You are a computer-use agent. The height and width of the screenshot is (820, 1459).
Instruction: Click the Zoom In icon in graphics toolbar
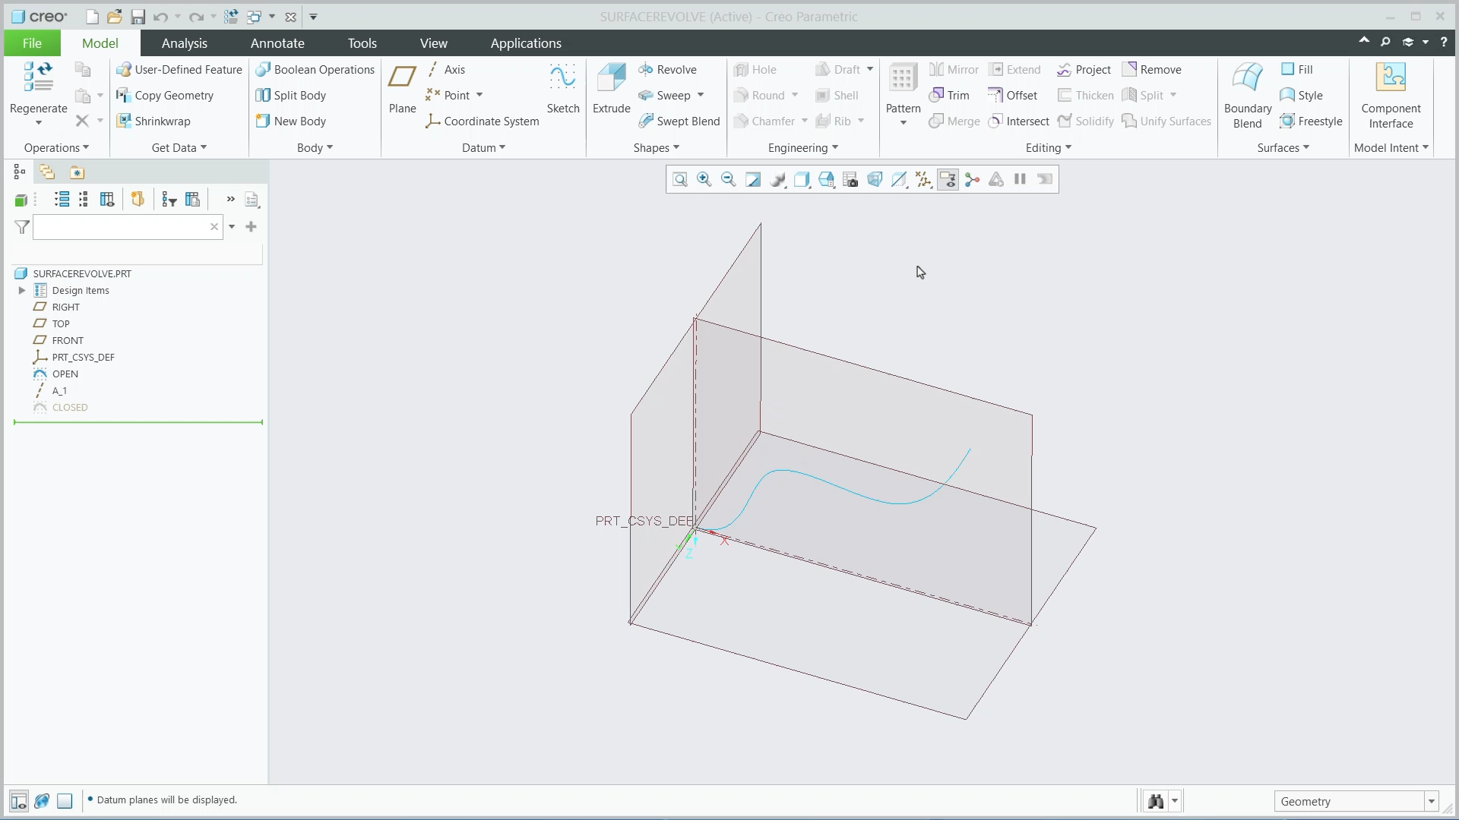pyautogui.click(x=704, y=179)
